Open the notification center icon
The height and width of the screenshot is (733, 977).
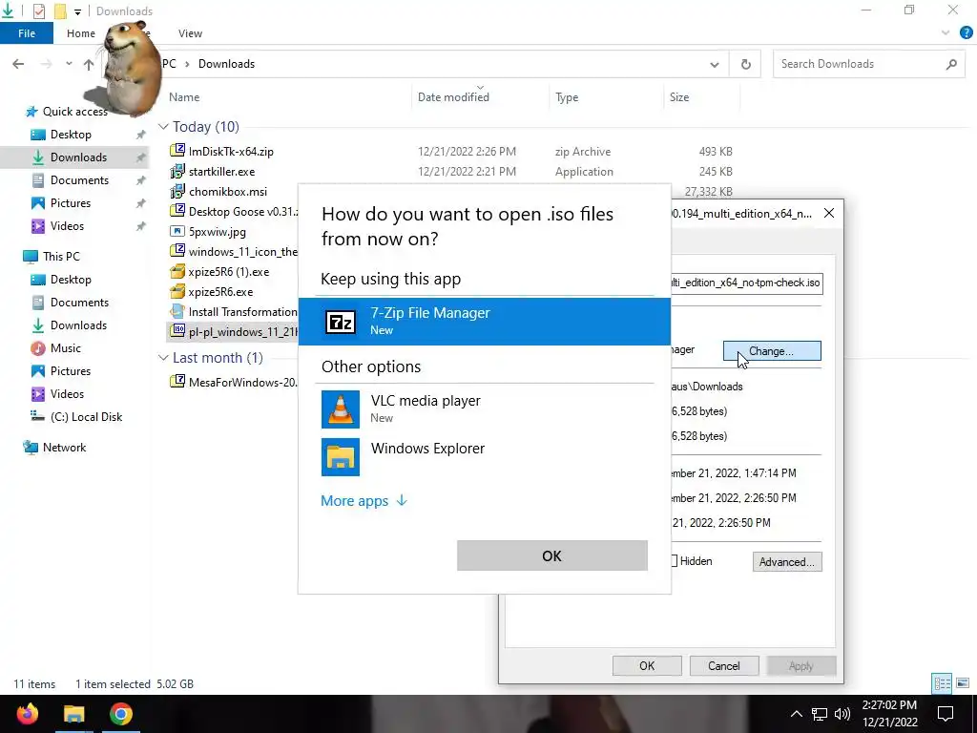coord(946,714)
